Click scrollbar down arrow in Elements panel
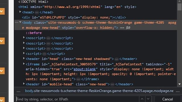The image size is (182, 102). [x=179, y=84]
